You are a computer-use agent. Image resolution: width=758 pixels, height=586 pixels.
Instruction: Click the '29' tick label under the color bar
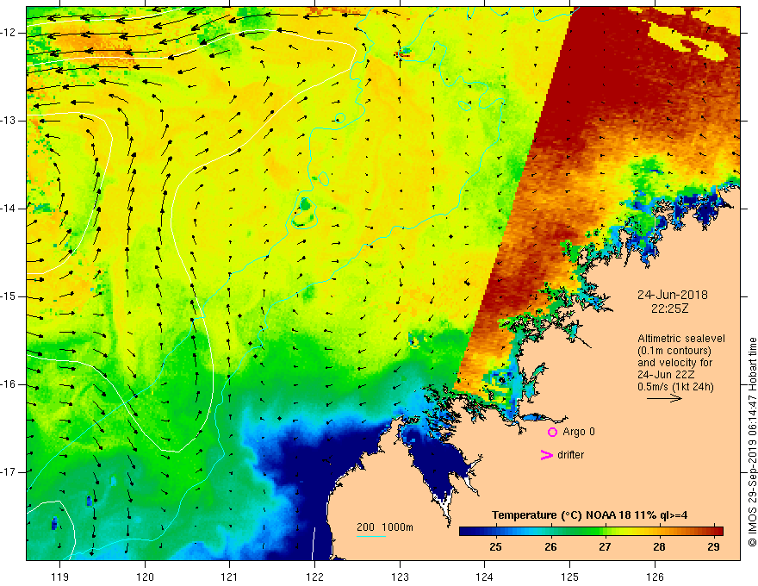click(x=713, y=547)
